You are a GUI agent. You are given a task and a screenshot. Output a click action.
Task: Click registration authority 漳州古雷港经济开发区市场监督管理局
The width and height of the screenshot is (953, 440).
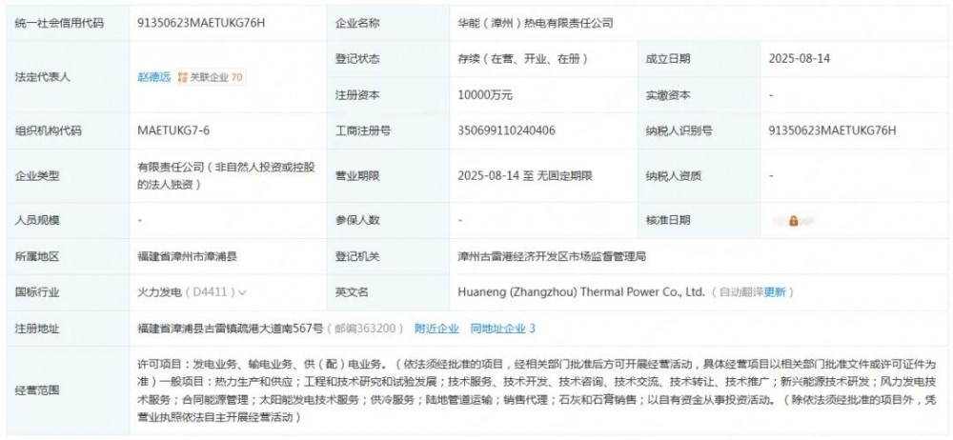tap(552, 256)
